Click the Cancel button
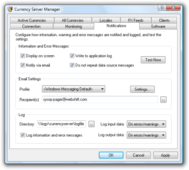The height and width of the screenshot is (170, 189). [x=138, y=155]
